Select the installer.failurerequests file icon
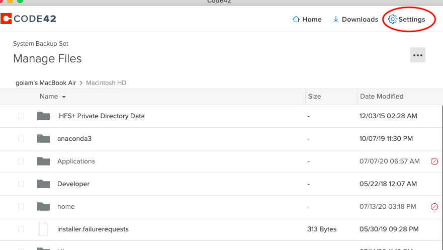Screen dimensions: 443x250 coord(44,229)
